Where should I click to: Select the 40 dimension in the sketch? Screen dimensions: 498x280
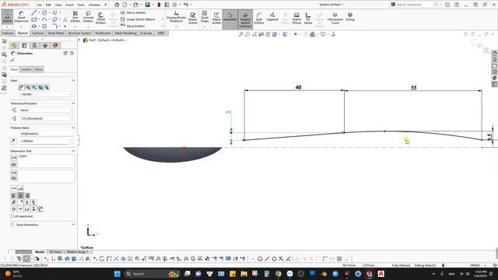coord(298,87)
